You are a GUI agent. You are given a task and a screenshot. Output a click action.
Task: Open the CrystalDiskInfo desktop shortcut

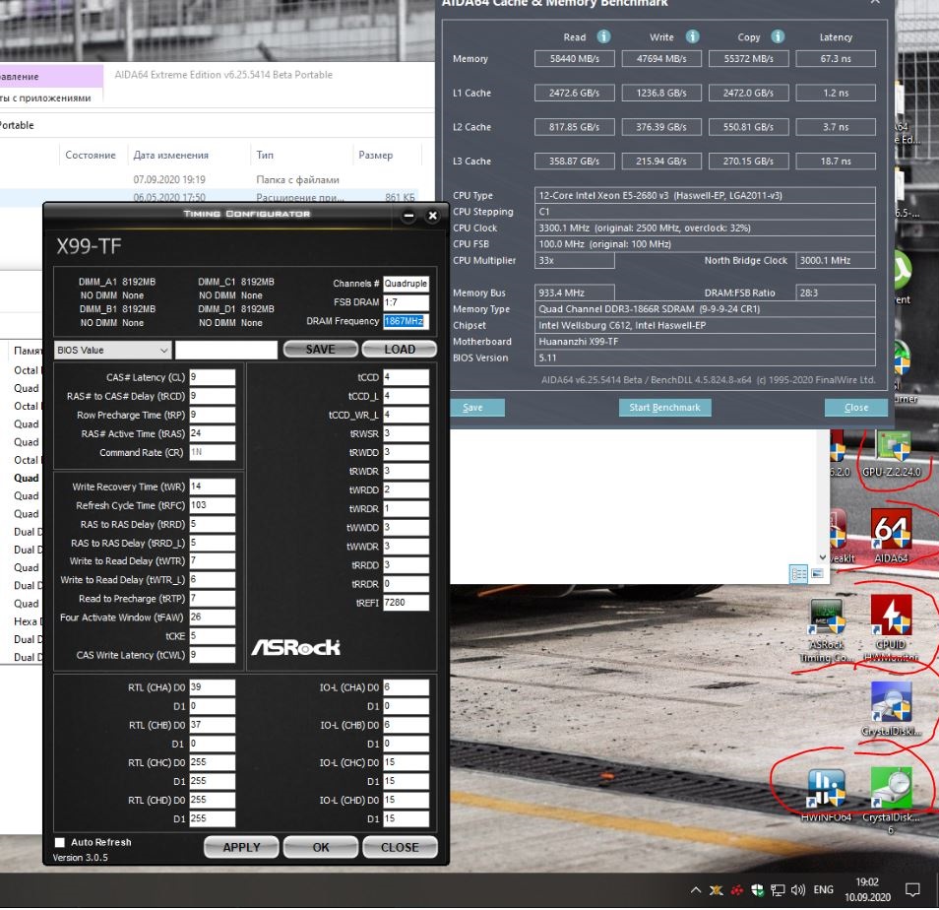[x=891, y=709]
